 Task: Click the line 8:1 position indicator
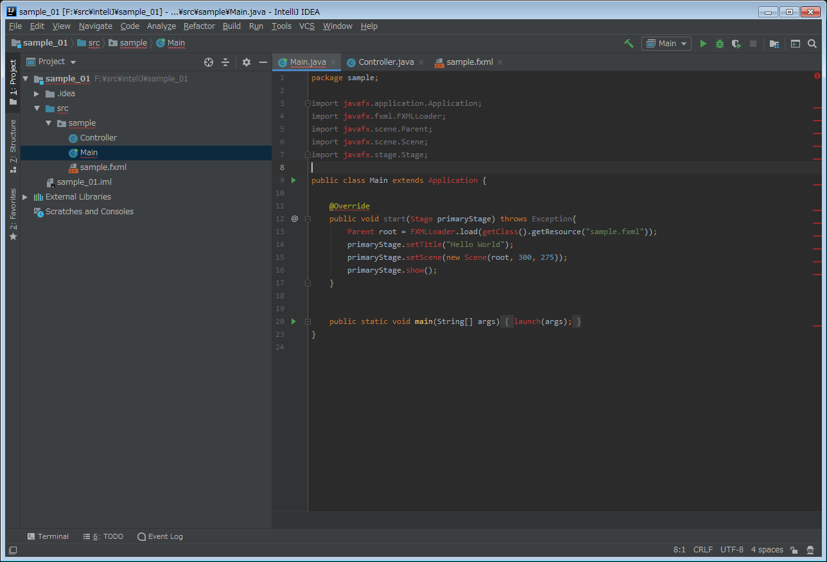click(679, 550)
